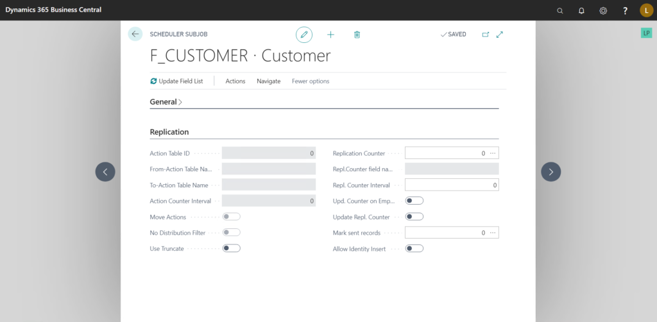Click the Repl. Counter Interval field
657x322 pixels.
452,185
